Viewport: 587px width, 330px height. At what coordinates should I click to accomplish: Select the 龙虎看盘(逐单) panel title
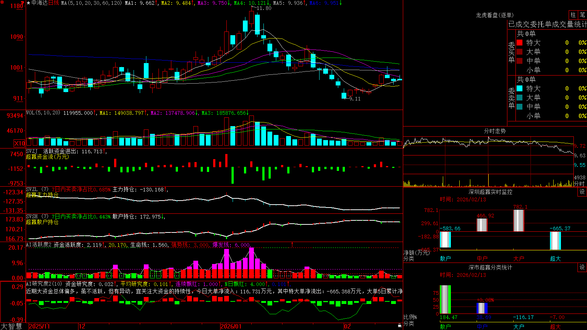point(495,15)
